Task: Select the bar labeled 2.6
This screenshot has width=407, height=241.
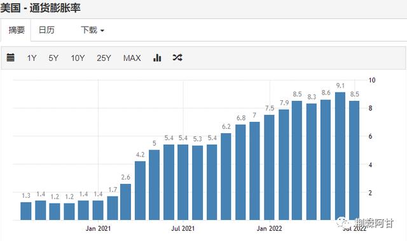Action: point(126,202)
